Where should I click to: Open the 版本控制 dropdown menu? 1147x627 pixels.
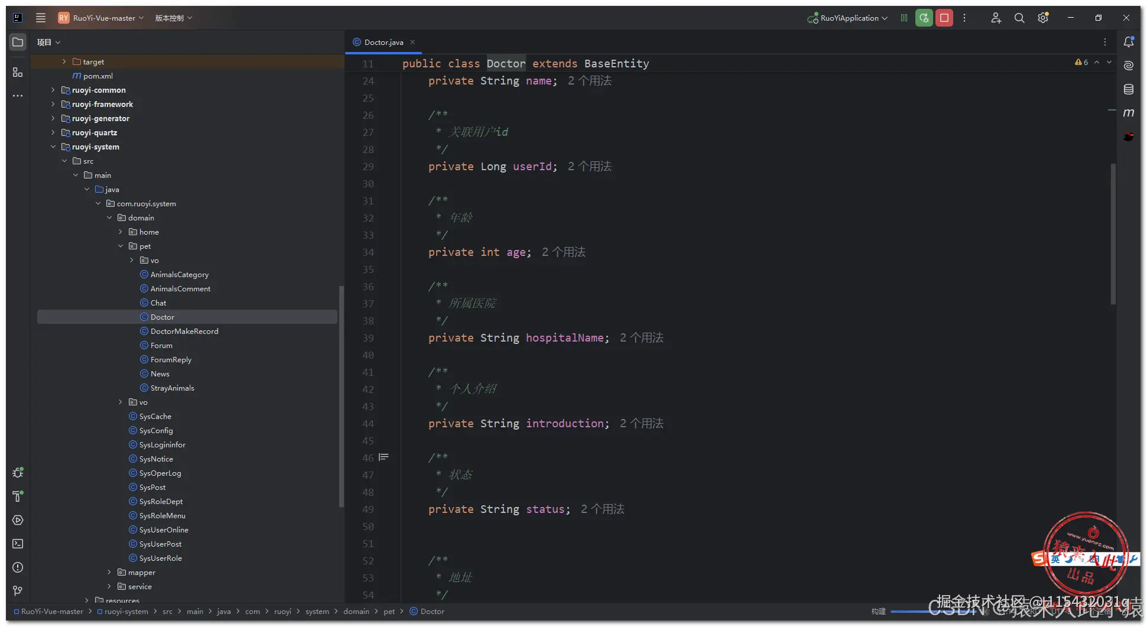click(174, 18)
